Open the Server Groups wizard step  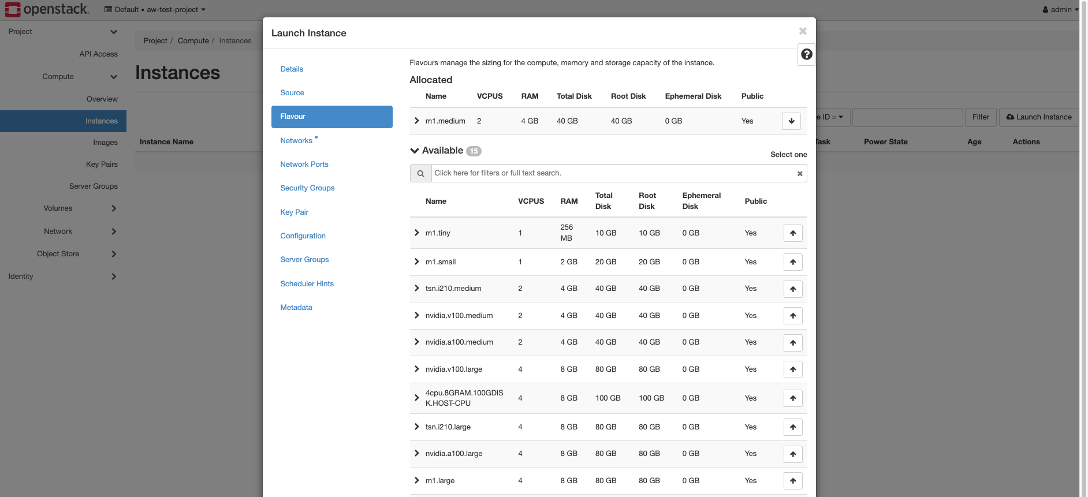[304, 260]
